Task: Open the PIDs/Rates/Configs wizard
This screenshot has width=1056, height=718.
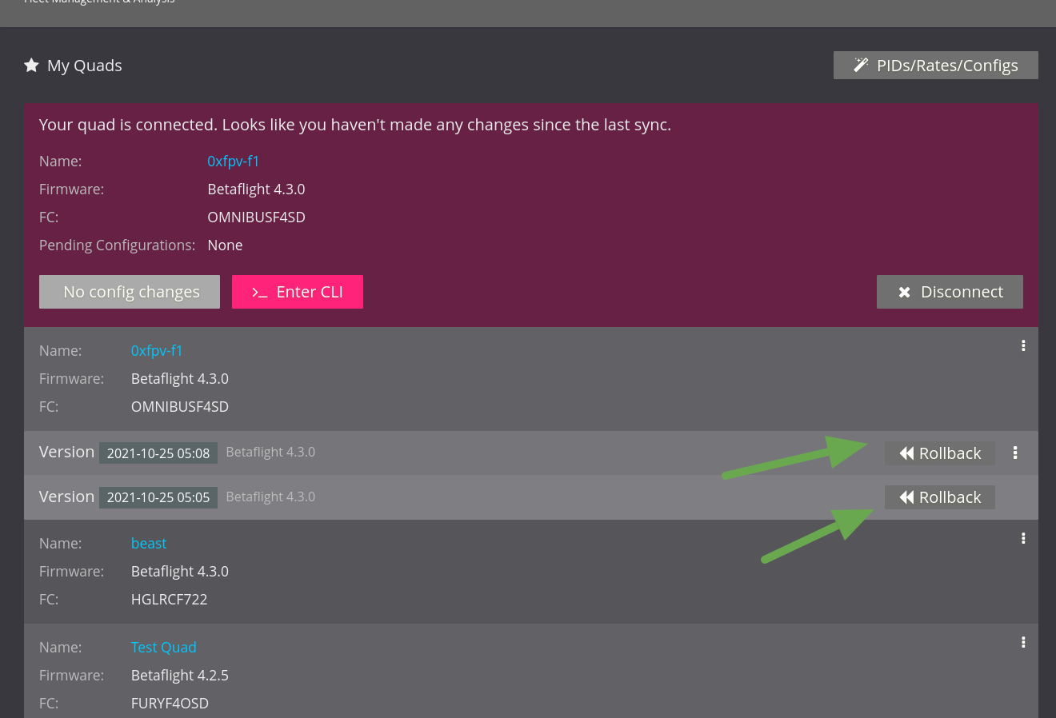Action: pos(935,66)
